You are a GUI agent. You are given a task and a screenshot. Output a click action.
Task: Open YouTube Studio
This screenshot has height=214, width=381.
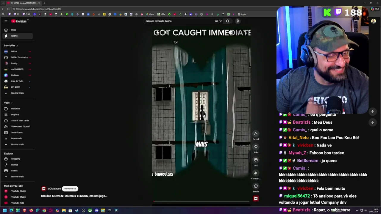[x=17, y=191]
